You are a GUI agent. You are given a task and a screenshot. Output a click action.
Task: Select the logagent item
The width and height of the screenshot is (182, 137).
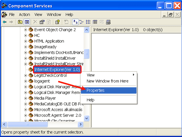pos(42,81)
